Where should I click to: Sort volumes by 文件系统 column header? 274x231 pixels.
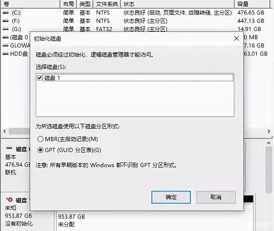coord(107,4)
